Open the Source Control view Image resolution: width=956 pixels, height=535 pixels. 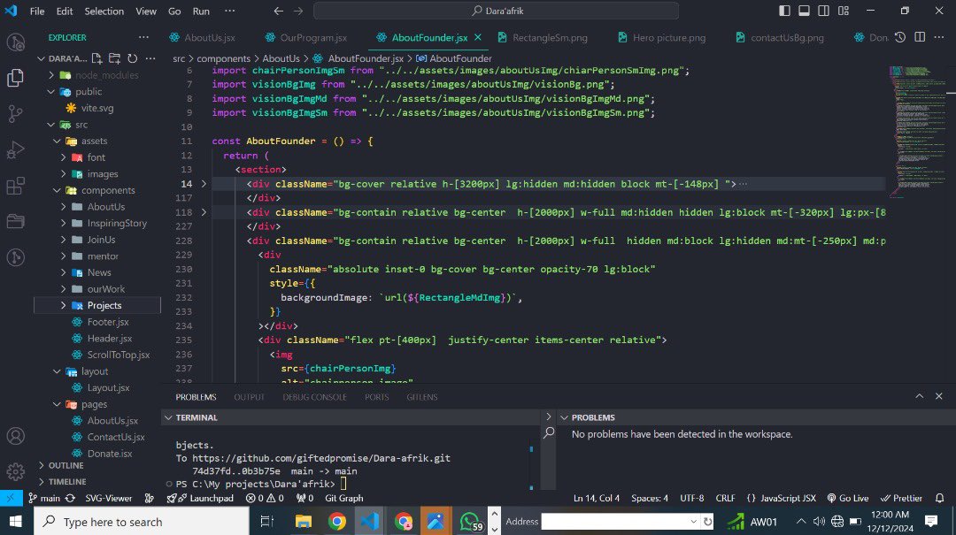pyautogui.click(x=15, y=113)
